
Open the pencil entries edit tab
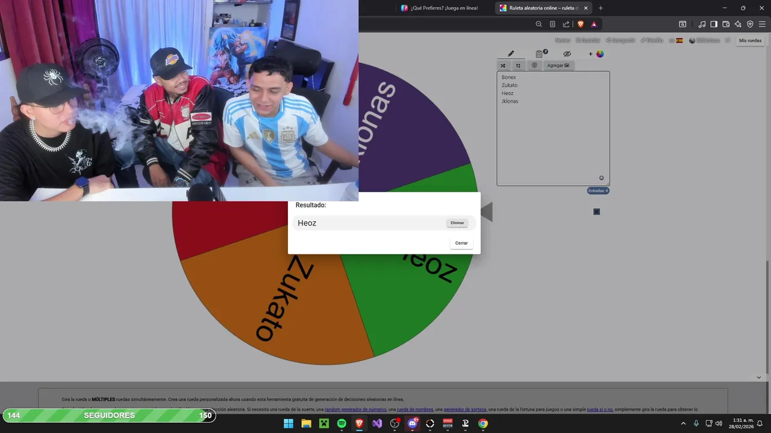pos(511,54)
